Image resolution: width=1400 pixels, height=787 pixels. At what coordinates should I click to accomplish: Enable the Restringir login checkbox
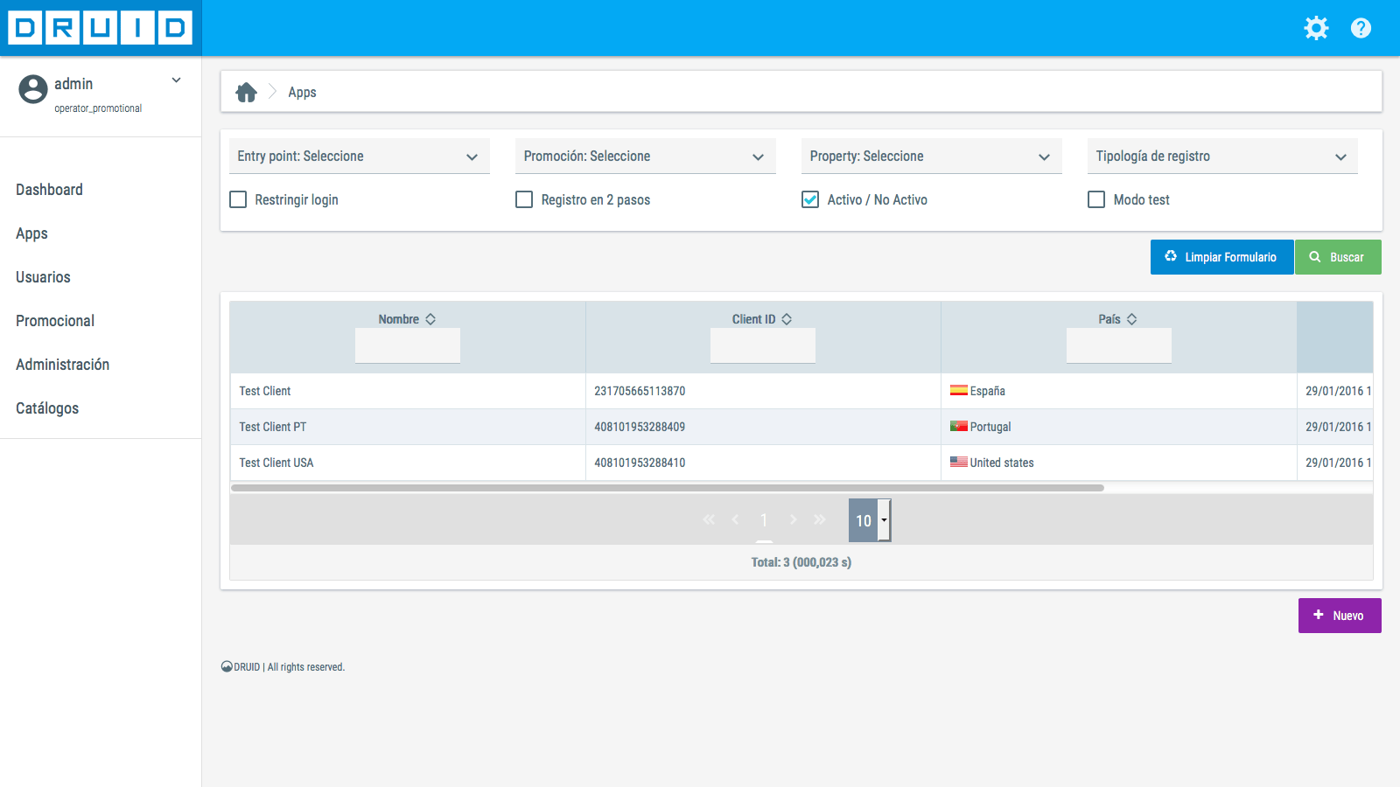pos(238,199)
